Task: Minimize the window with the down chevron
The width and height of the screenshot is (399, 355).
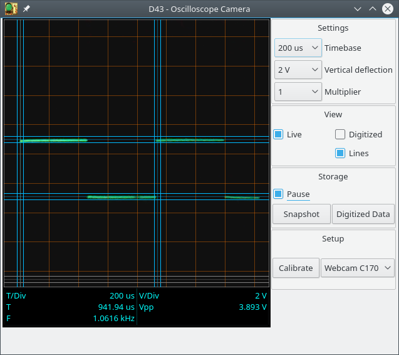Action: click(x=358, y=9)
